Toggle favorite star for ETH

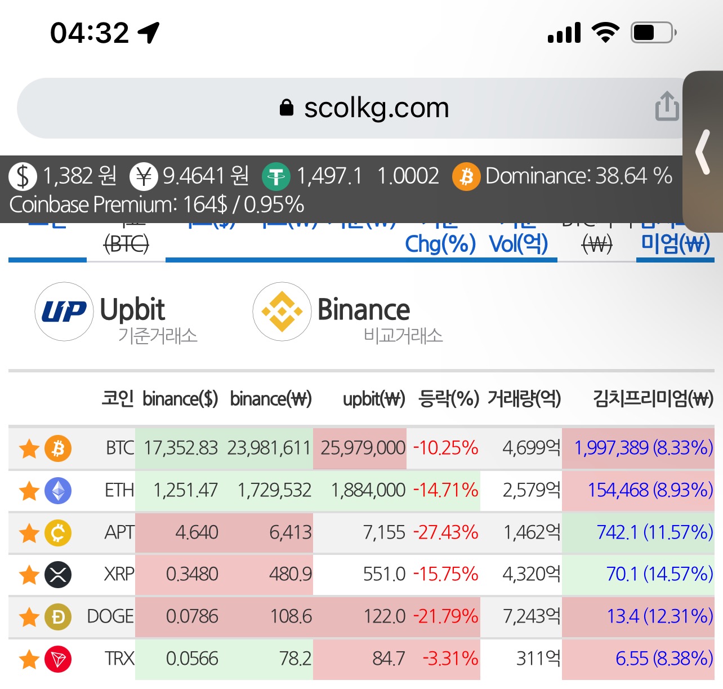tap(29, 491)
